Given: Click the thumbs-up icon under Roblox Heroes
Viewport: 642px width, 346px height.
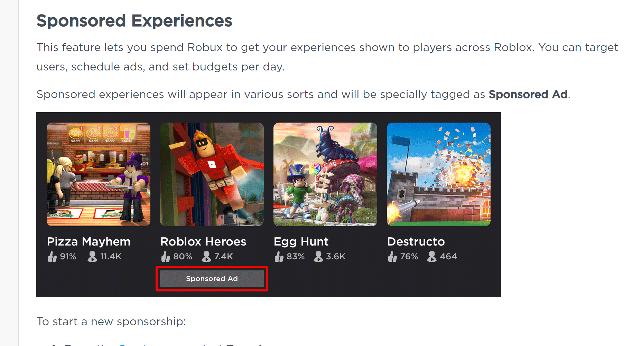Looking at the screenshot, I should point(166,256).
